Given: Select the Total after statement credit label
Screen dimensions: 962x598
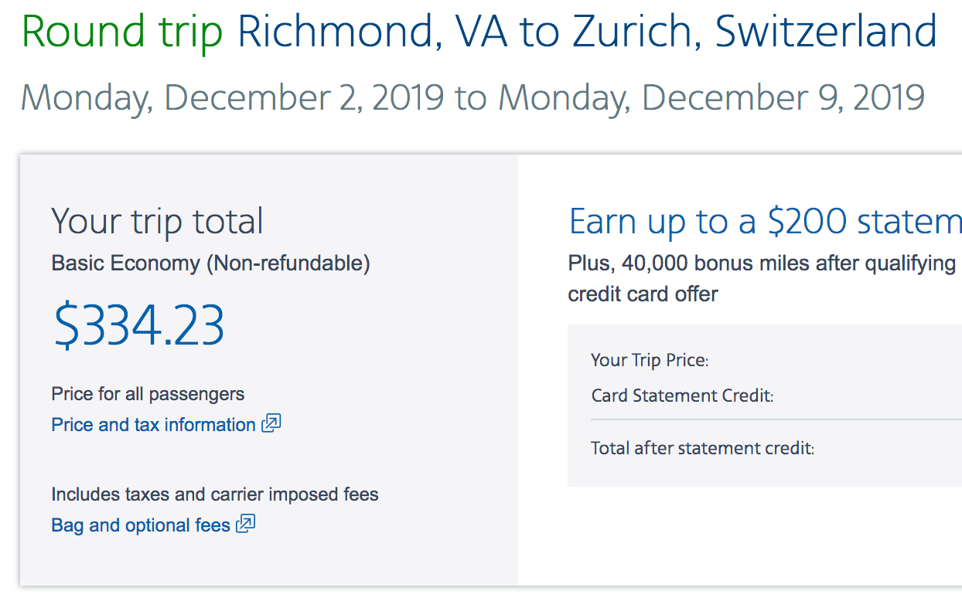Looking at the screenshot, I should [702, 448].
